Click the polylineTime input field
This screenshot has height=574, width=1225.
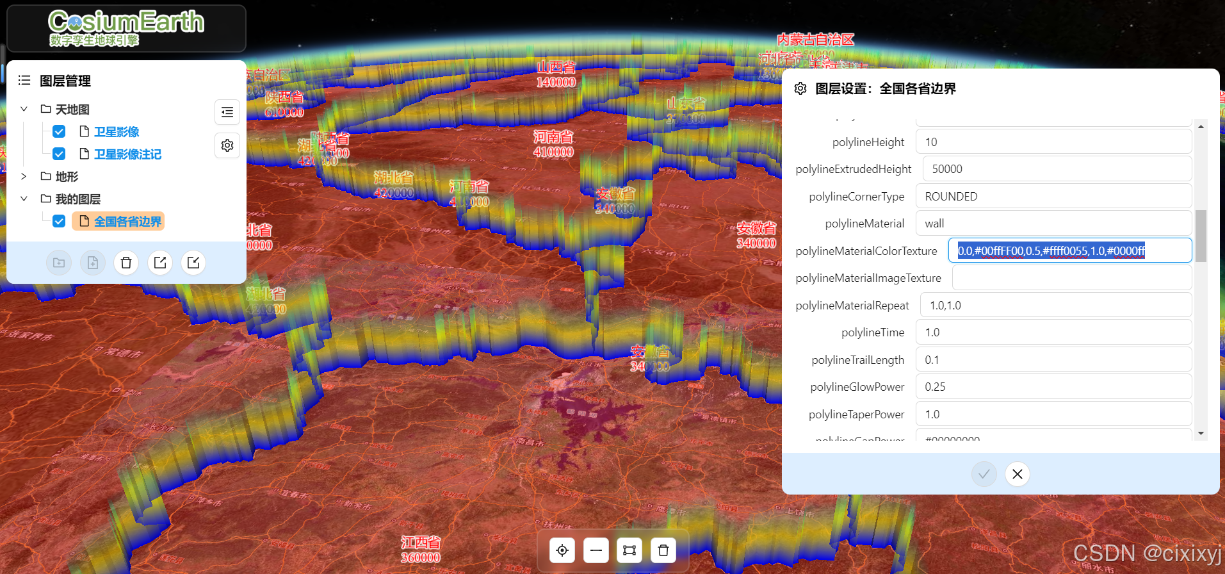click(1053, 332)
